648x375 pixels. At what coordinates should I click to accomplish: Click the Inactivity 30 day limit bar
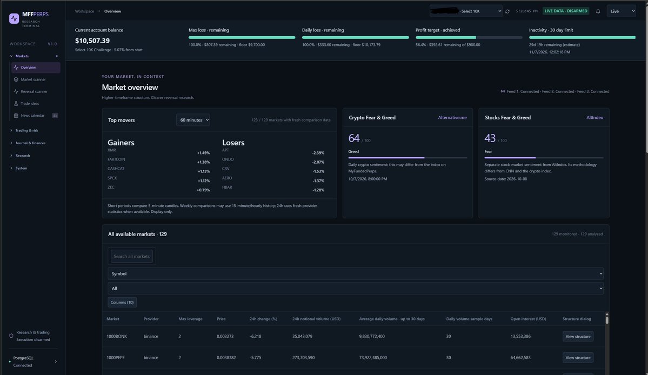pyautogui.click(x=582, y=38)
